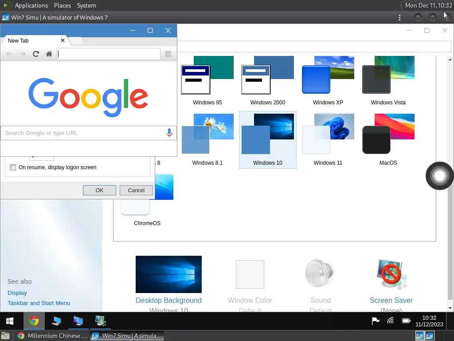Cancel the screen saver dialog
454x341 pixels.
coord(136,190)
